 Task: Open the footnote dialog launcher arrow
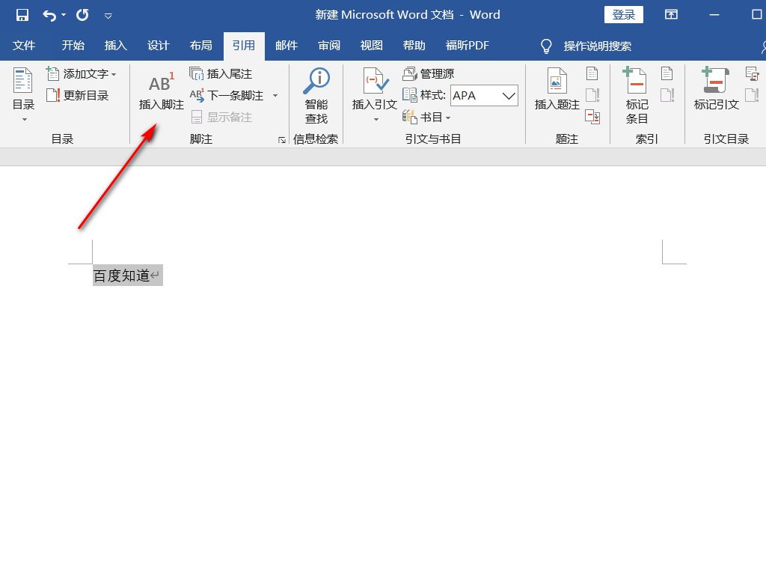[x=282, y=140]
